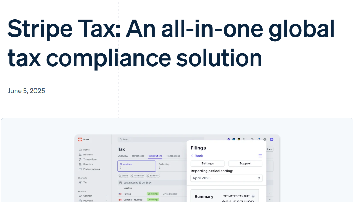Image resolution: width=353 pixels, height=202 pixels.
Task: Enable the End date filter
Action: click(x=153, y=176)
